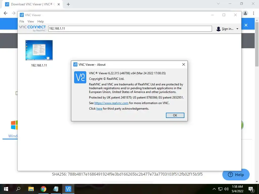Open network status in system tray

pos(220,189)
